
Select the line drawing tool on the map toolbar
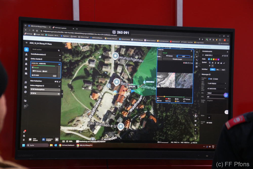197,60
